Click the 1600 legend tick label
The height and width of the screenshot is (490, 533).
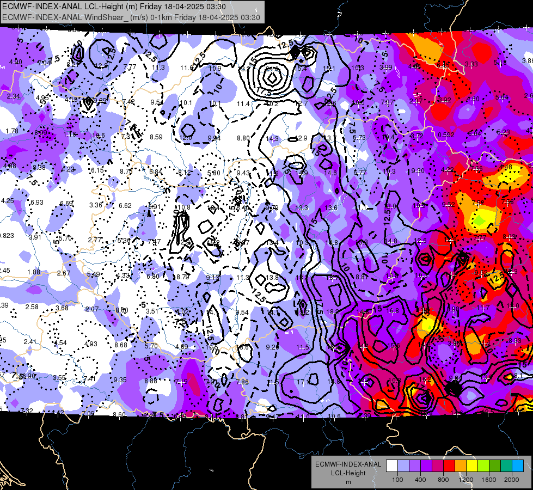[489, 480]
